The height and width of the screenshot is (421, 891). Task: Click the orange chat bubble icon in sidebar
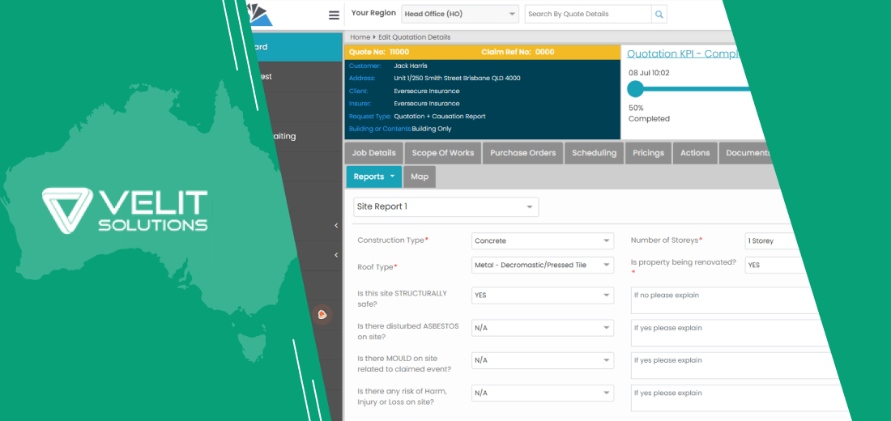[322, 314]
